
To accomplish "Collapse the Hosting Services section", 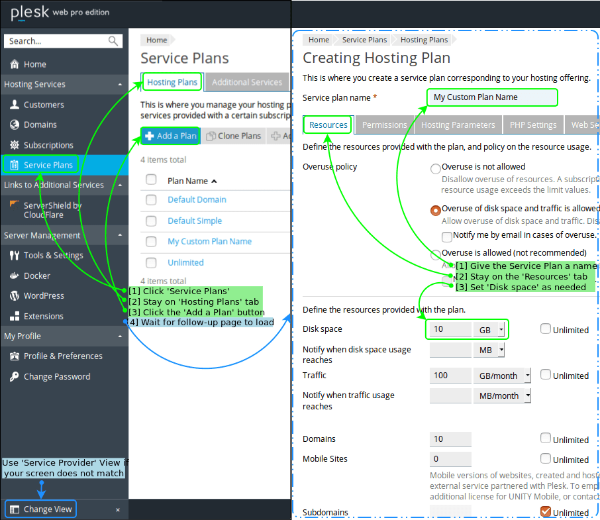I will click(120, 84).
